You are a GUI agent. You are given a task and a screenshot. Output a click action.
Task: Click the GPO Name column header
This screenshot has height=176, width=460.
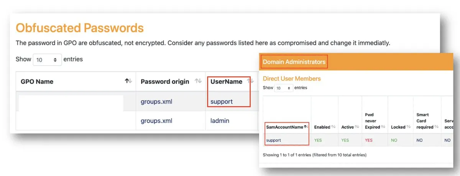(x=37, y=81)
